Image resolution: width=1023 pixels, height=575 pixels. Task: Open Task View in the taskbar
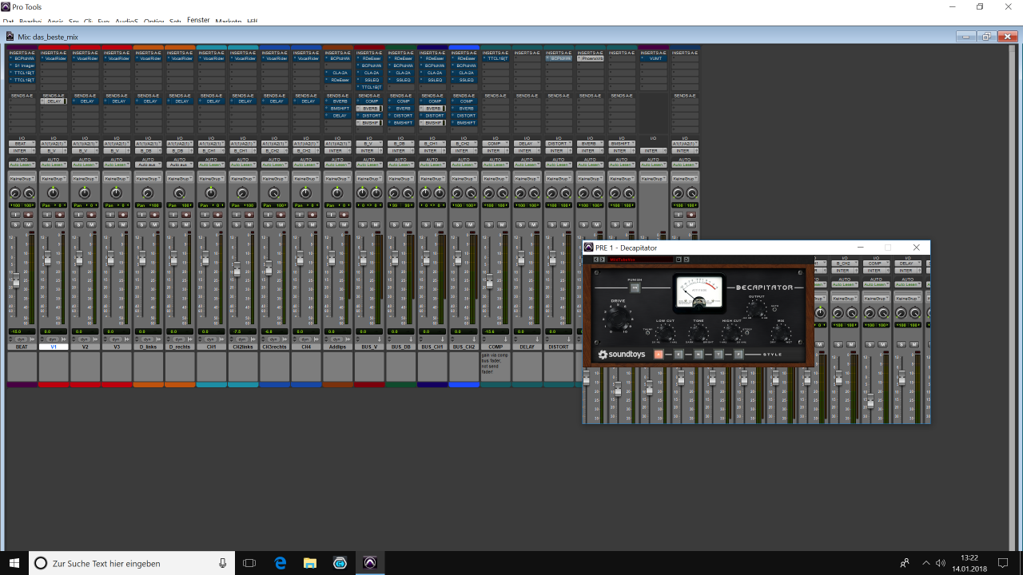click(249, 563)
